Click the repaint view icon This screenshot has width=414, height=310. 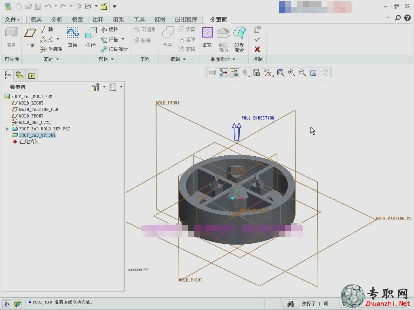313,73
